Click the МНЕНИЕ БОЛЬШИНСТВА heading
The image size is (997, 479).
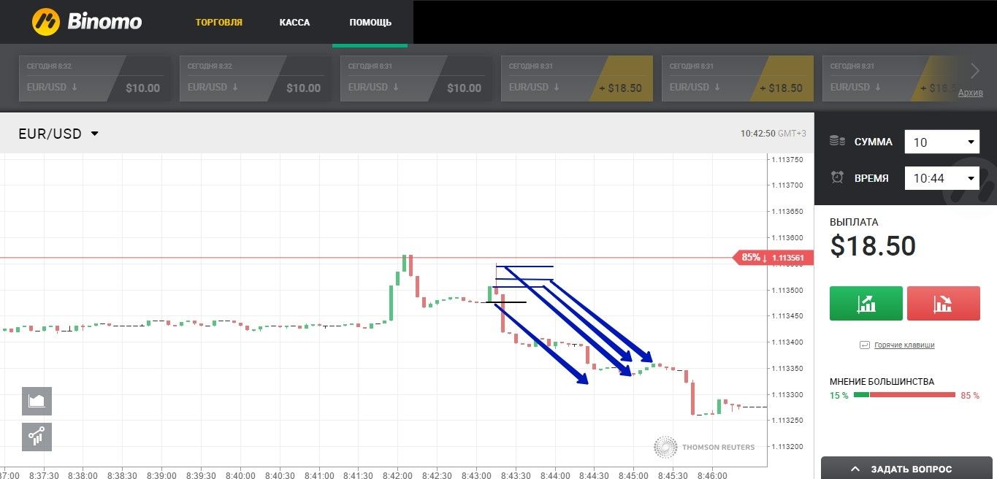(x=882, y=381)
